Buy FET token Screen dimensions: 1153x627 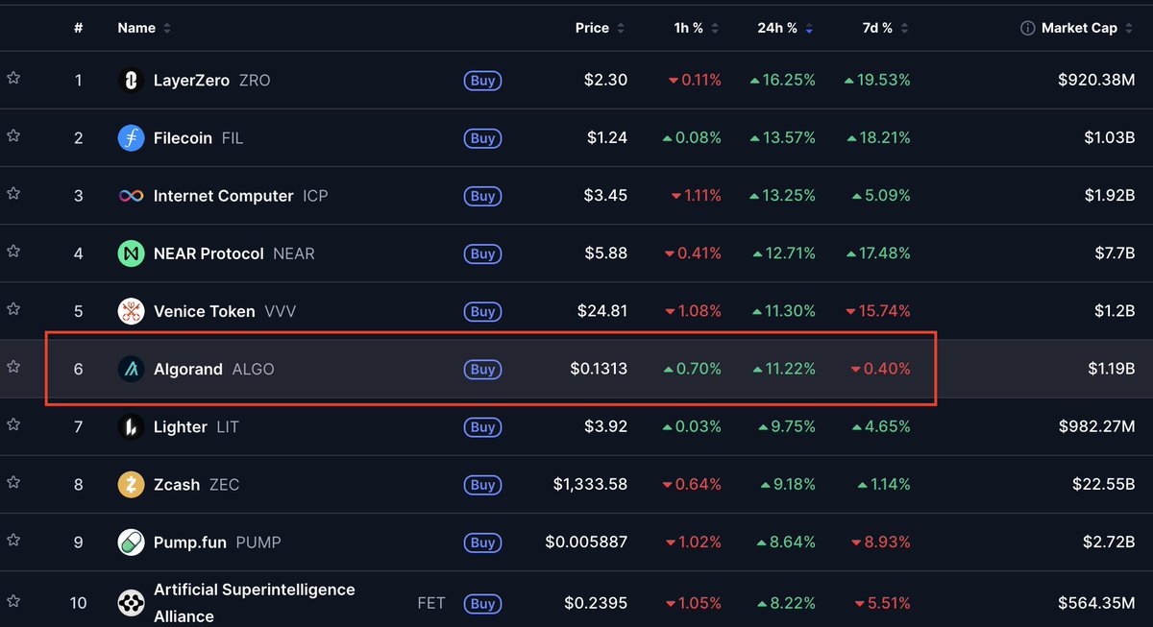click(x=482, y=603)
